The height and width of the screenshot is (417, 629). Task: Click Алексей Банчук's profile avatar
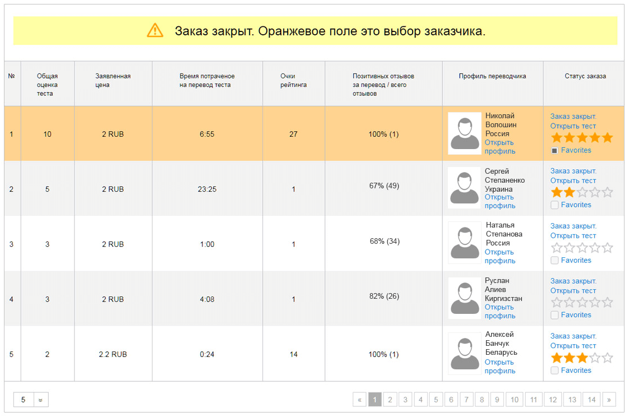465,353
